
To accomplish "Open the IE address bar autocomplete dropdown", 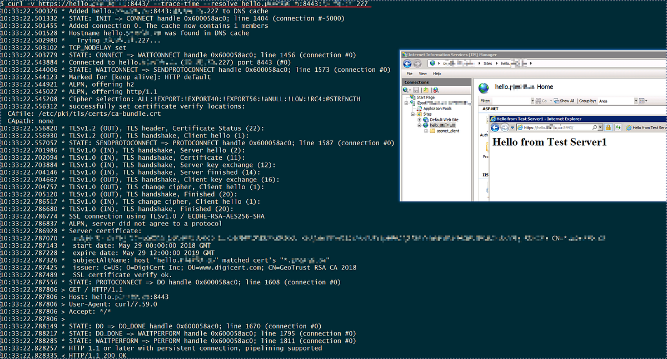I will coord(600,127).
